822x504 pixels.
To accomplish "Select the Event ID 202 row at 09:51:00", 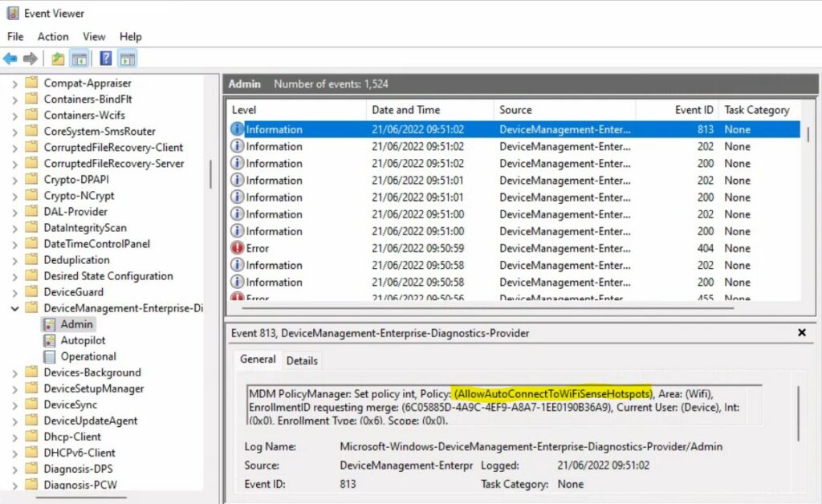I will (x=515, y=214).
